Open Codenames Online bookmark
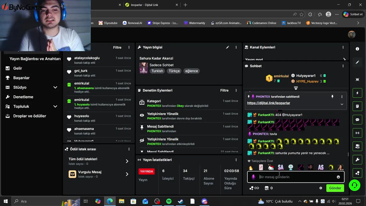The width and height of the screenshot is (366, 206). coord(262,23)
